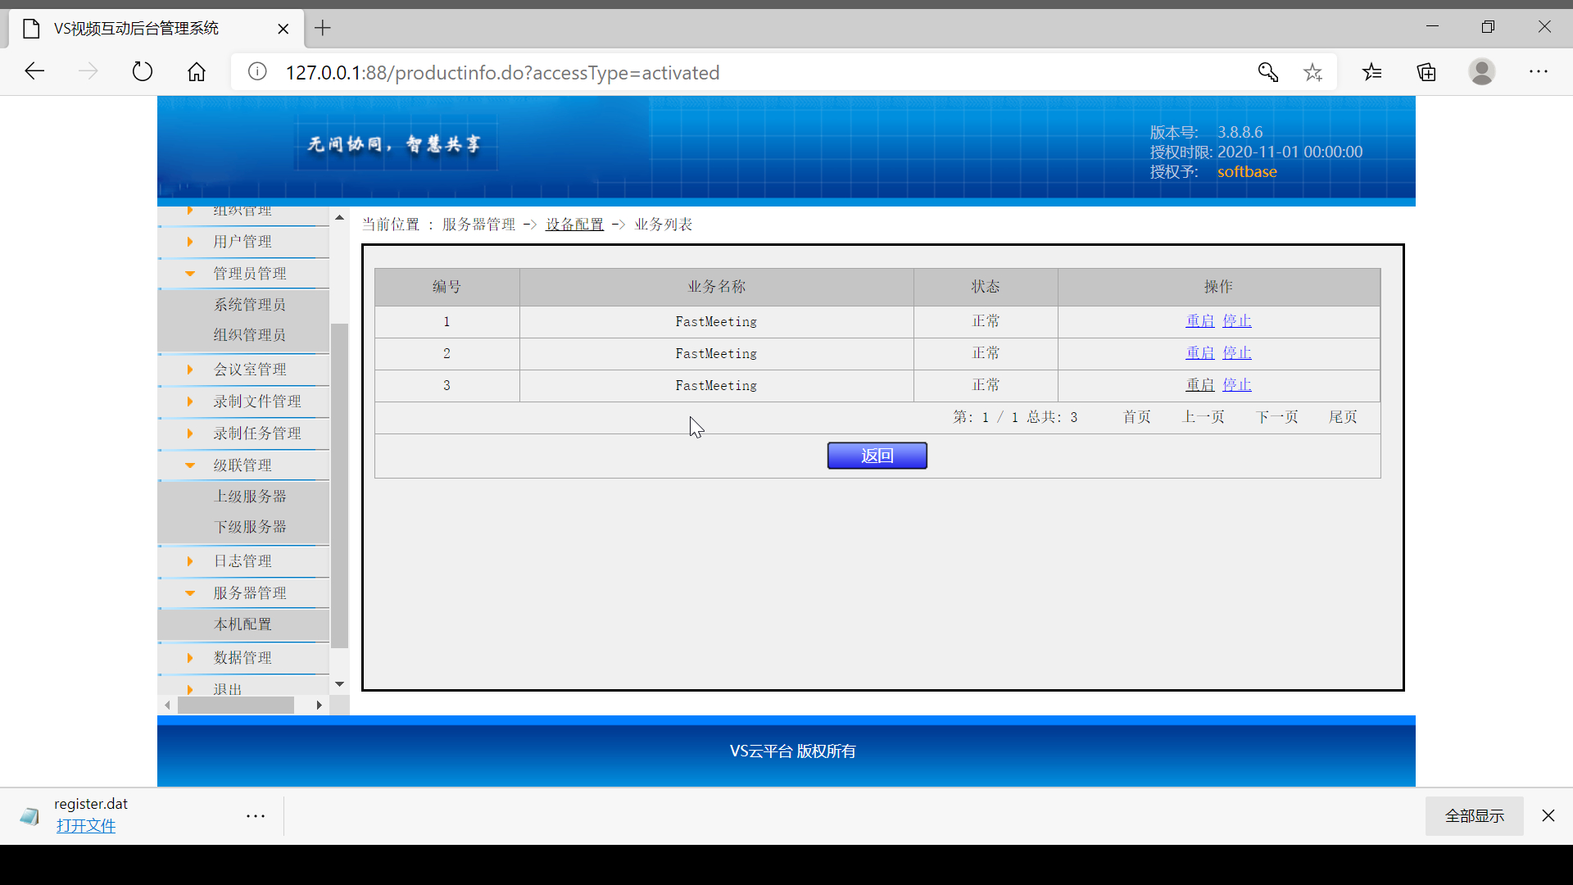Expand the 录制文件管理 menu arrow
The width and height of the screenshot is (1573, 885).
pos(190,402)
